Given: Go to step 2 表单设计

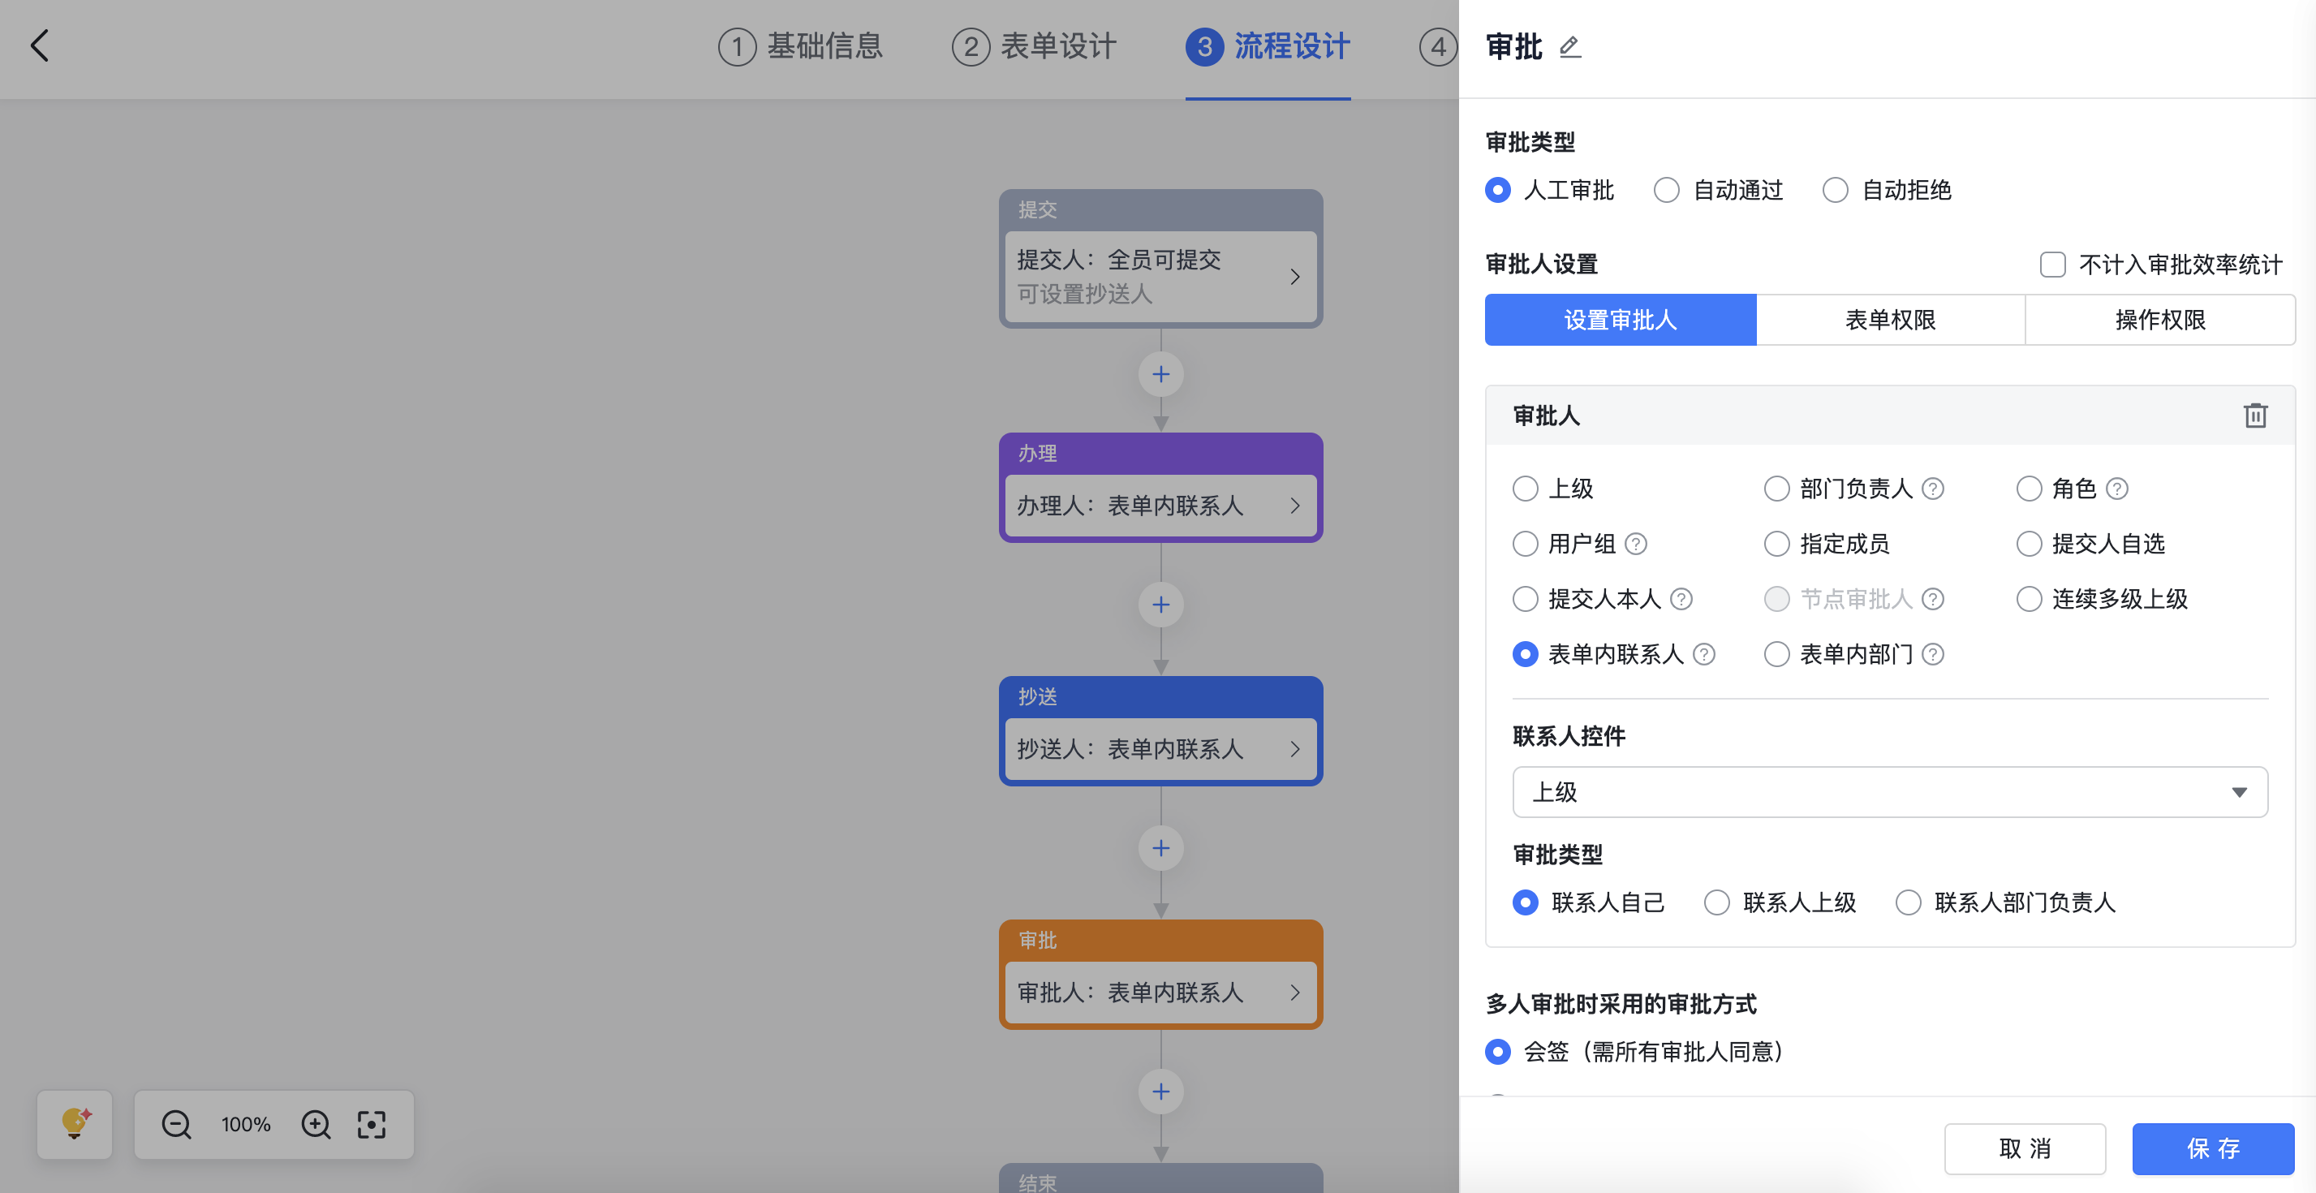Looking at the screenshot, I should pos(1034,45).
